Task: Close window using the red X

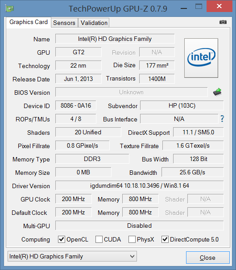Action: pos(219,6)
